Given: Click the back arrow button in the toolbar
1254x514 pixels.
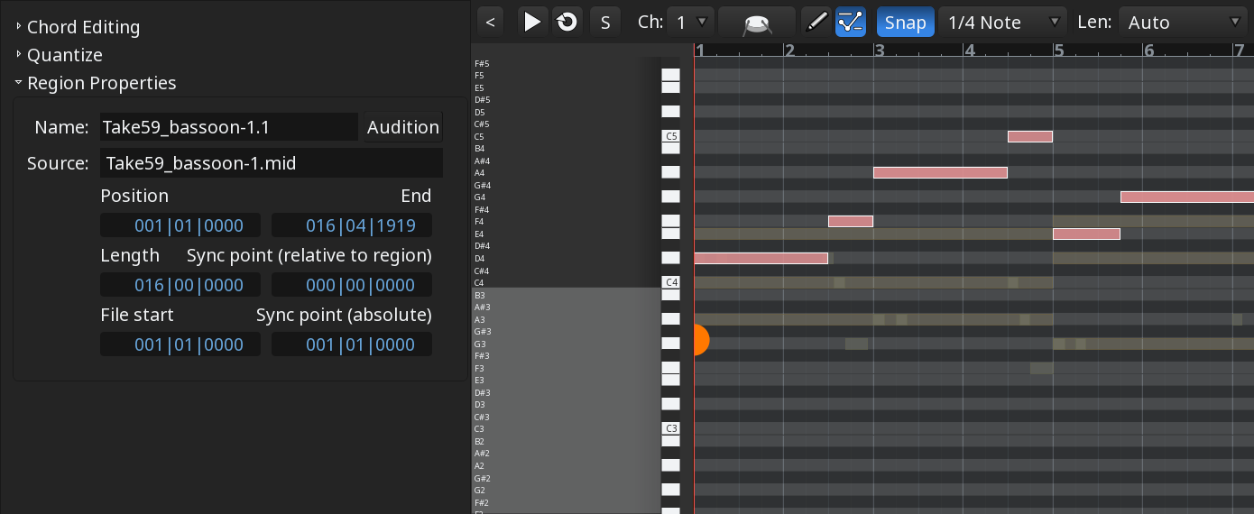Looking at the screenshot, I should tap(490, 22).
